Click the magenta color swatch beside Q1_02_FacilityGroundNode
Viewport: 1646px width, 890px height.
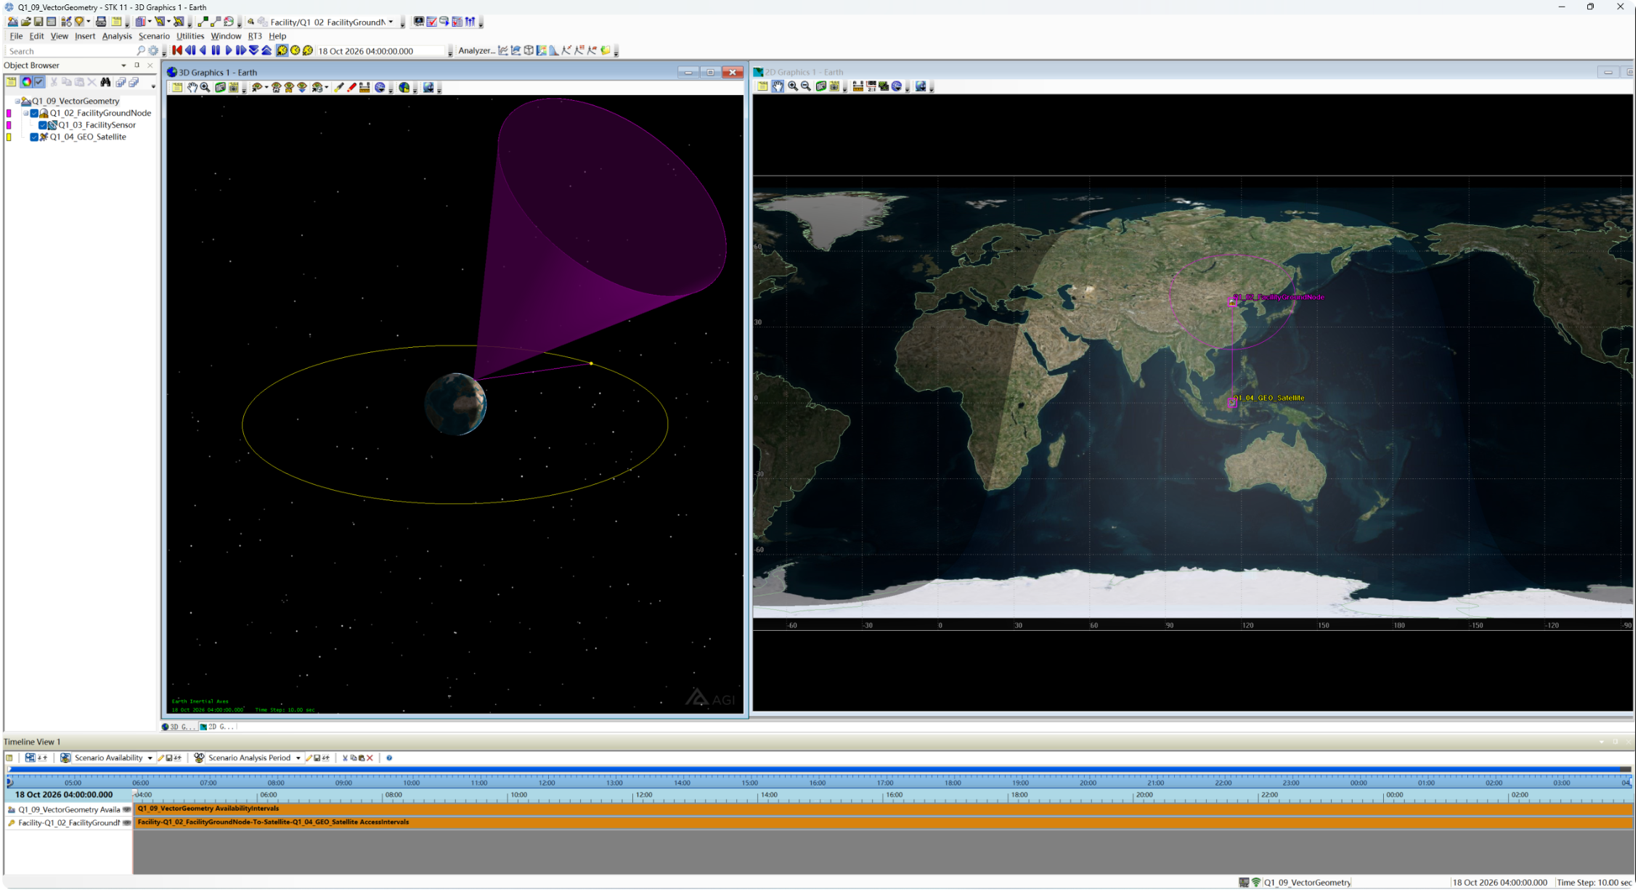(x=9, y=113)
